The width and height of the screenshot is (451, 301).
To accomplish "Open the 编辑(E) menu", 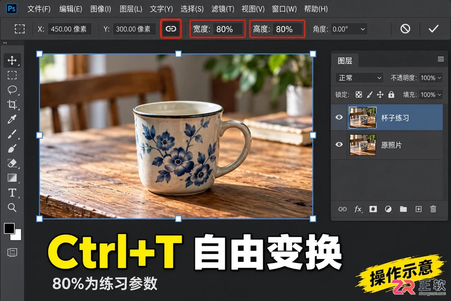I will pos(71,9).
